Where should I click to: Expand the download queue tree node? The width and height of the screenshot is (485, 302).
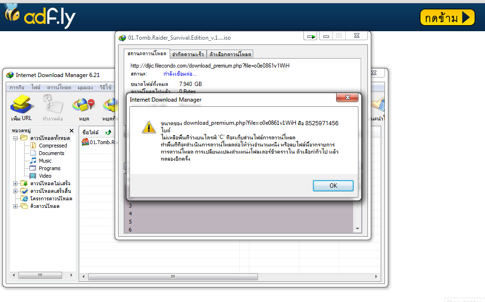[15, 207]
